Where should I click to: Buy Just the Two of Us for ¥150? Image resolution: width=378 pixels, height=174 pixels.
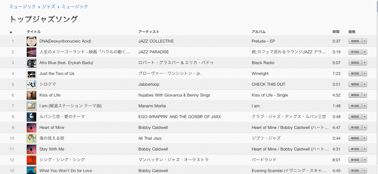tap(355, 74)
